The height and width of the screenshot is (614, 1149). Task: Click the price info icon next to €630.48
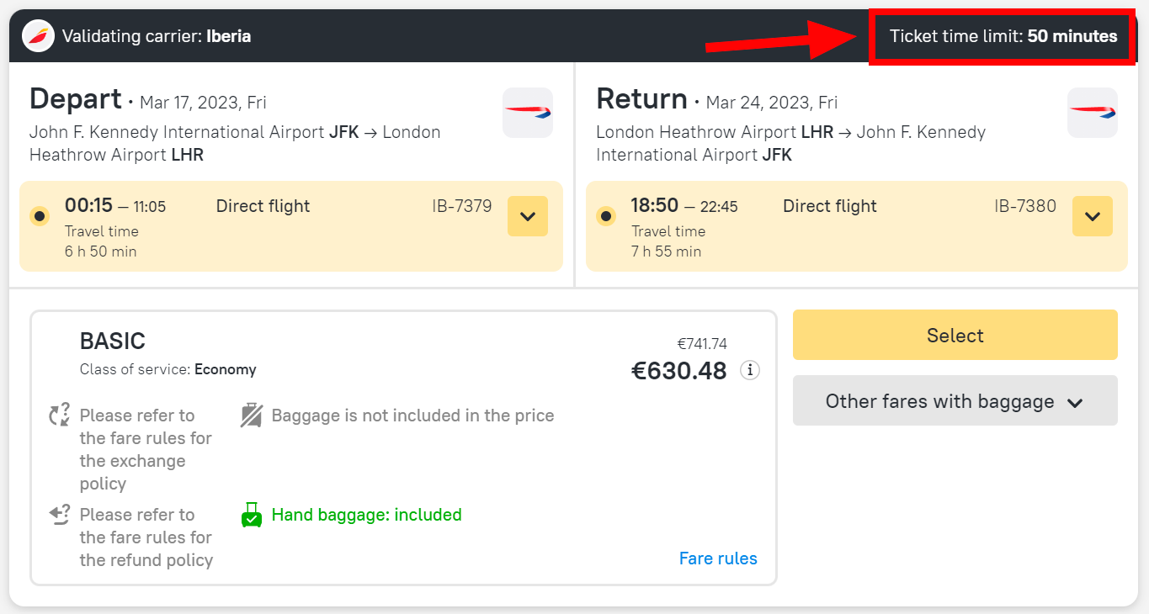(x=749, y=370)
